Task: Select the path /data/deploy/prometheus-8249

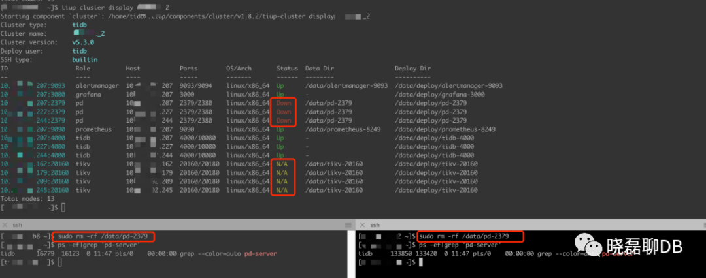Action: (445, 129)
